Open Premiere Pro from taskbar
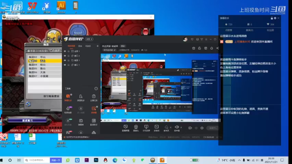 coord(87,160)
